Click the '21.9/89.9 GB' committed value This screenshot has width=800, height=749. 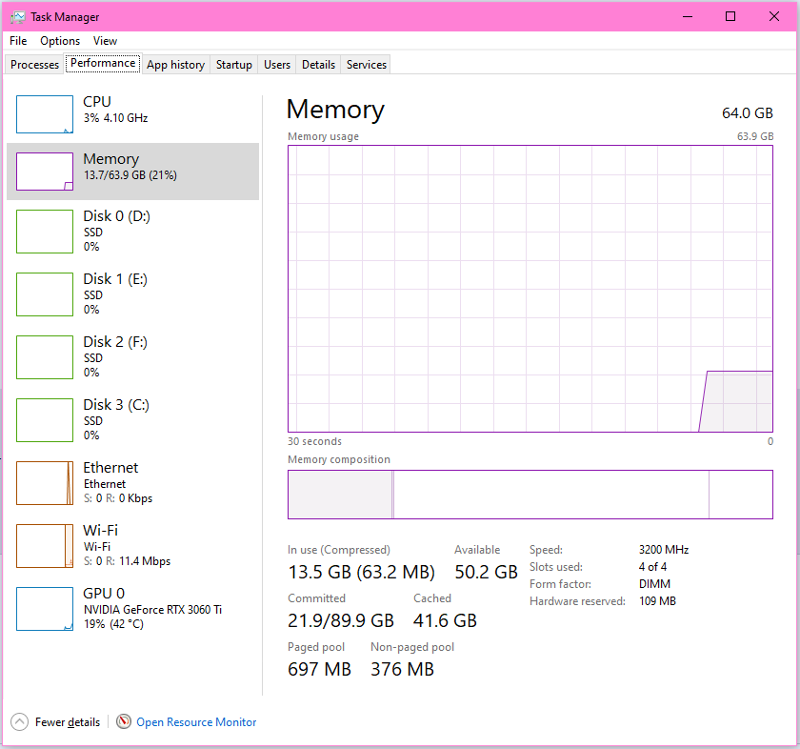click(341, 620)
